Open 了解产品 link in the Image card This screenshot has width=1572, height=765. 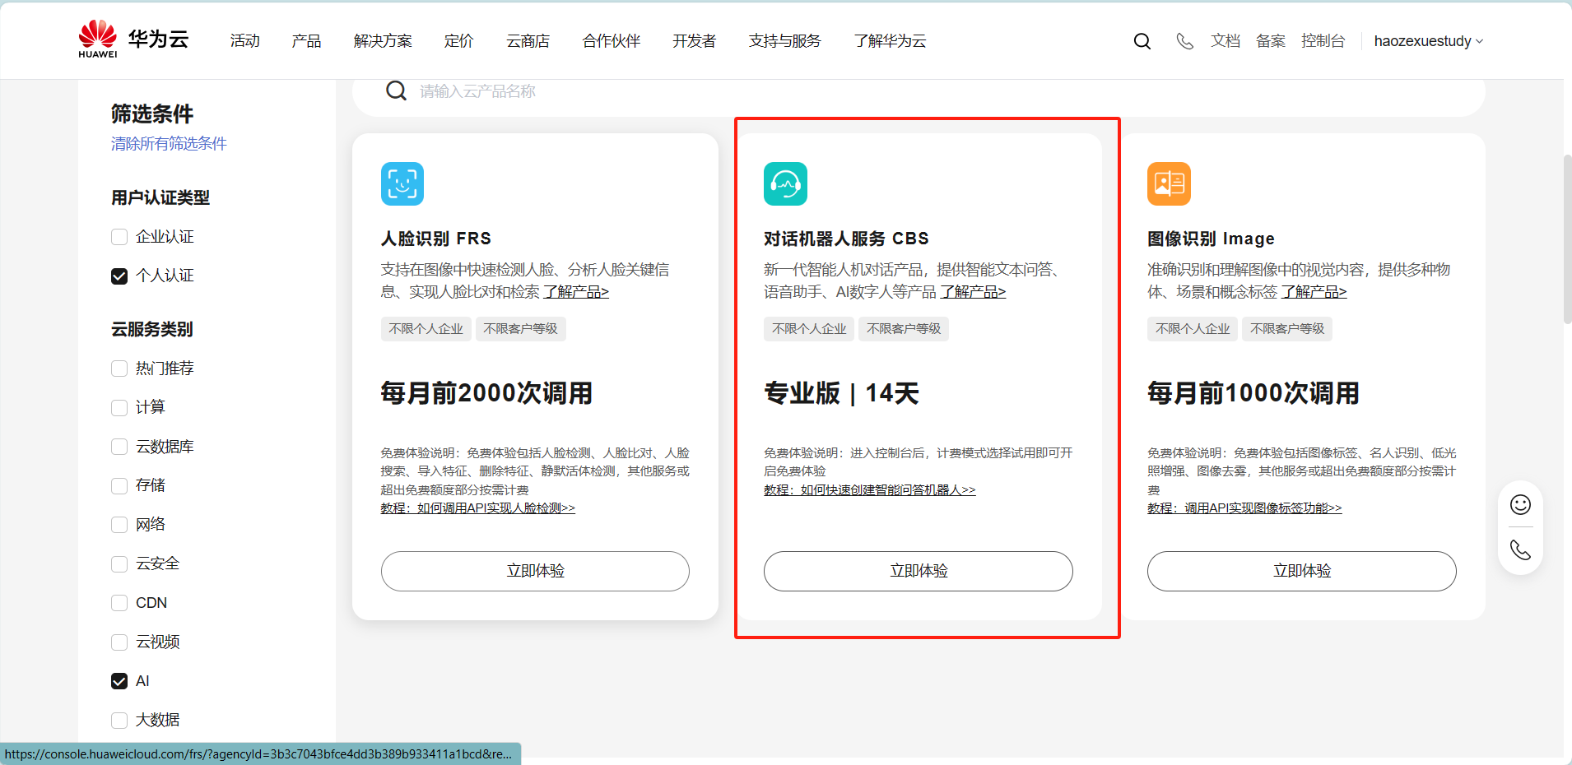pyautogui.click(x=1314, y=292)
